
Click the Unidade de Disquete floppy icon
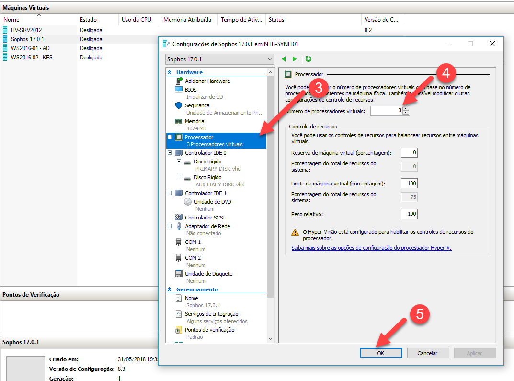179,274
